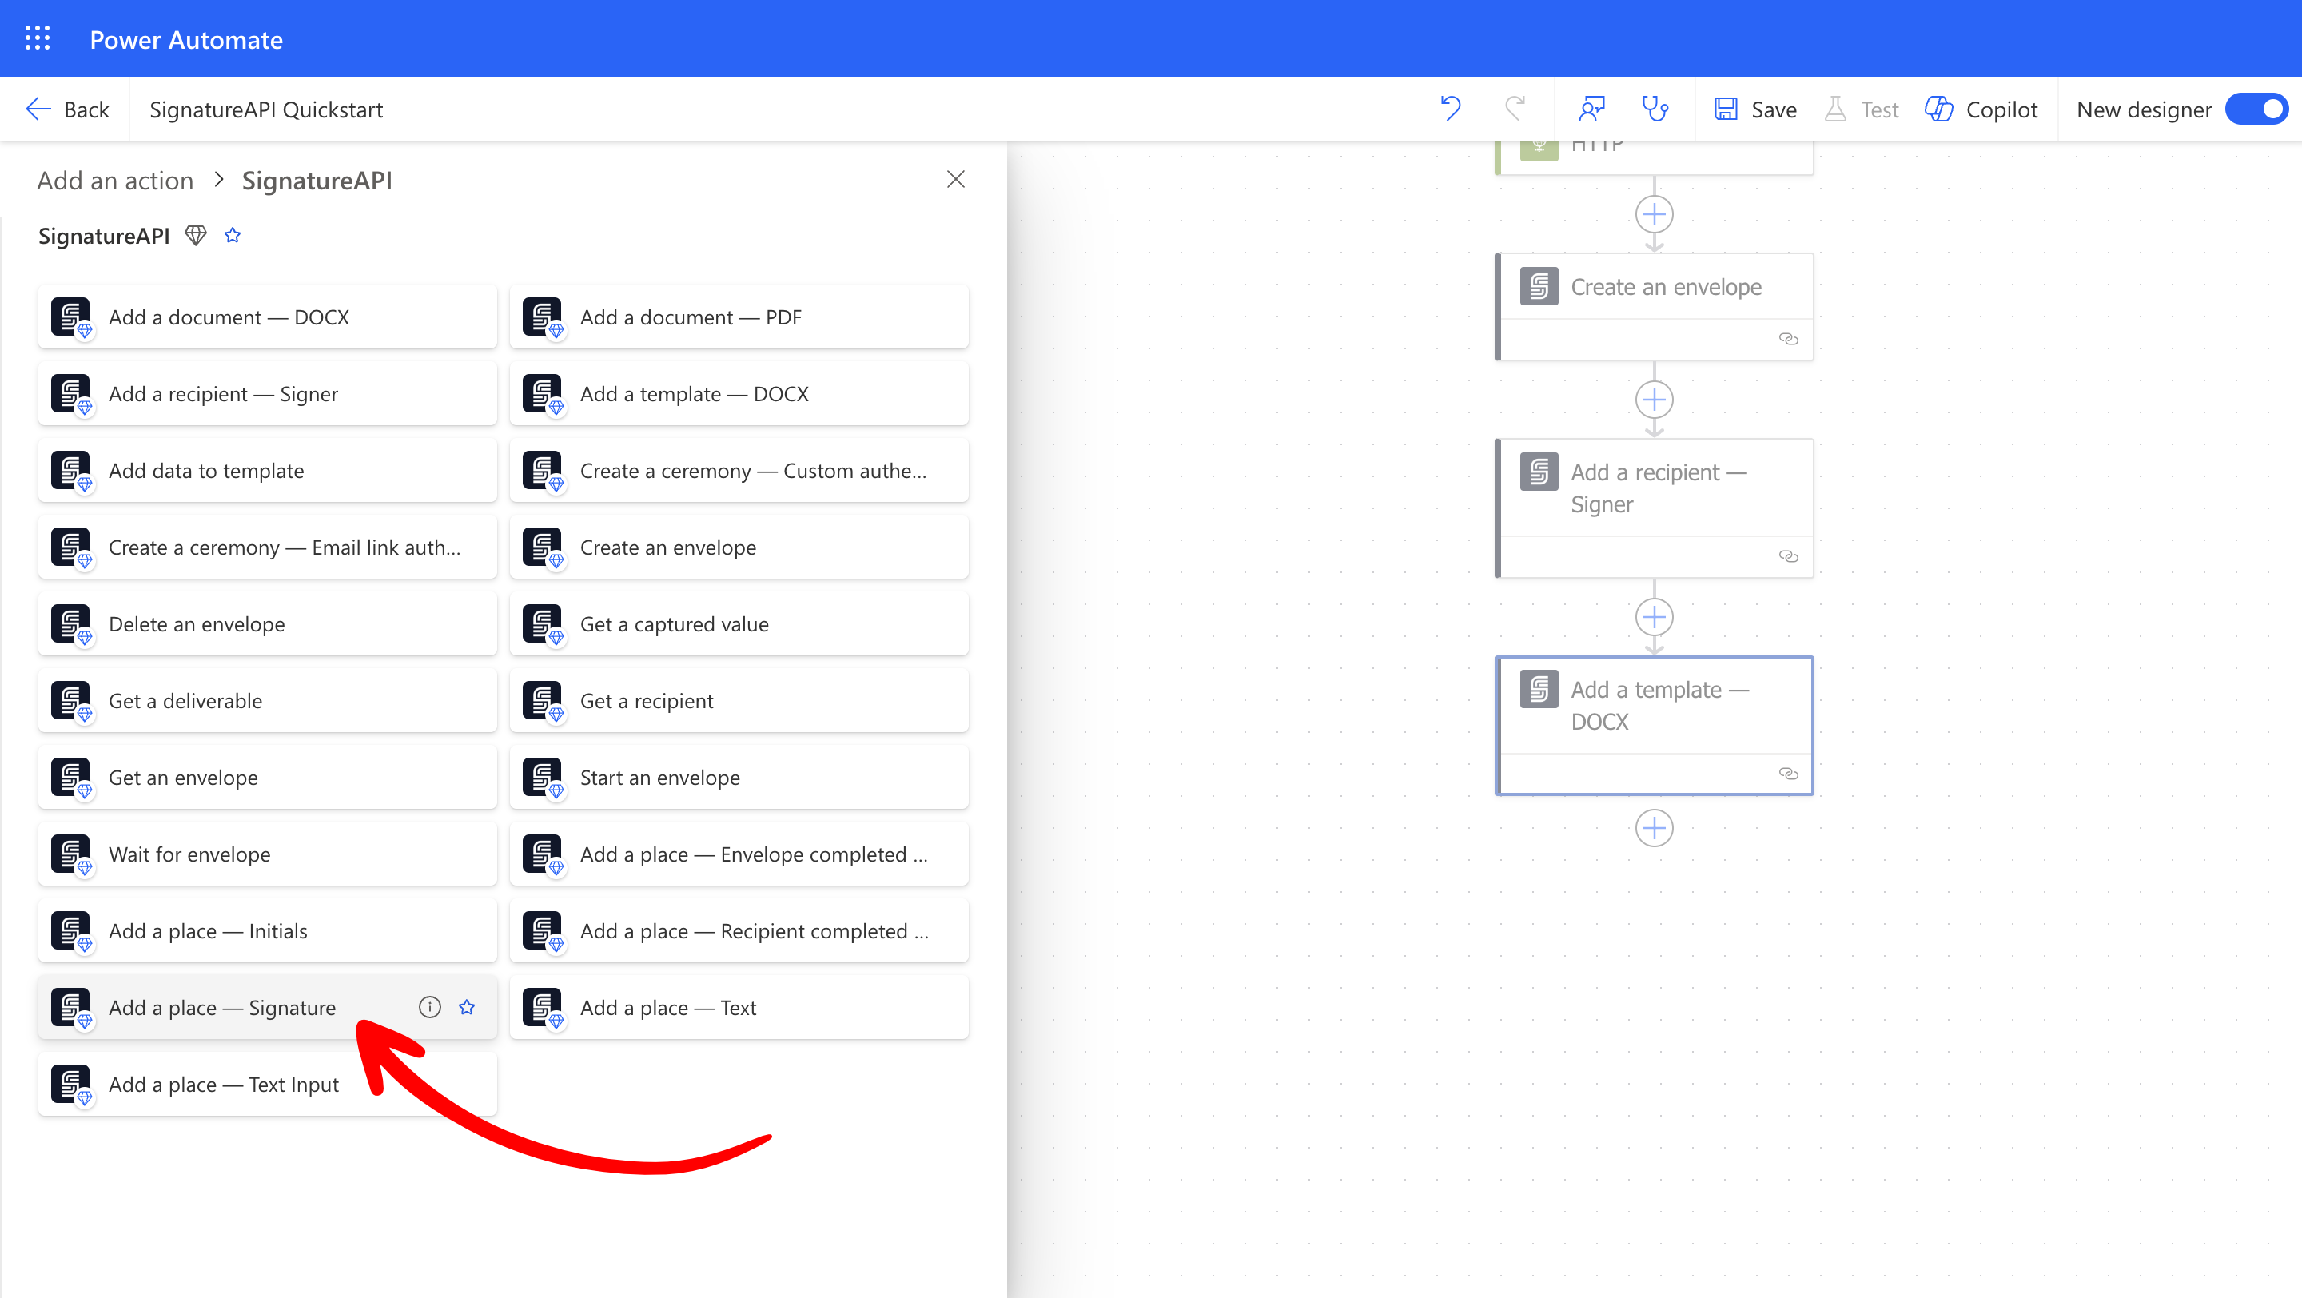Viewport: 2302px width, 1298px height.
Task: Open the app launcher waffle icon
Action: click(x=38, y=38)
